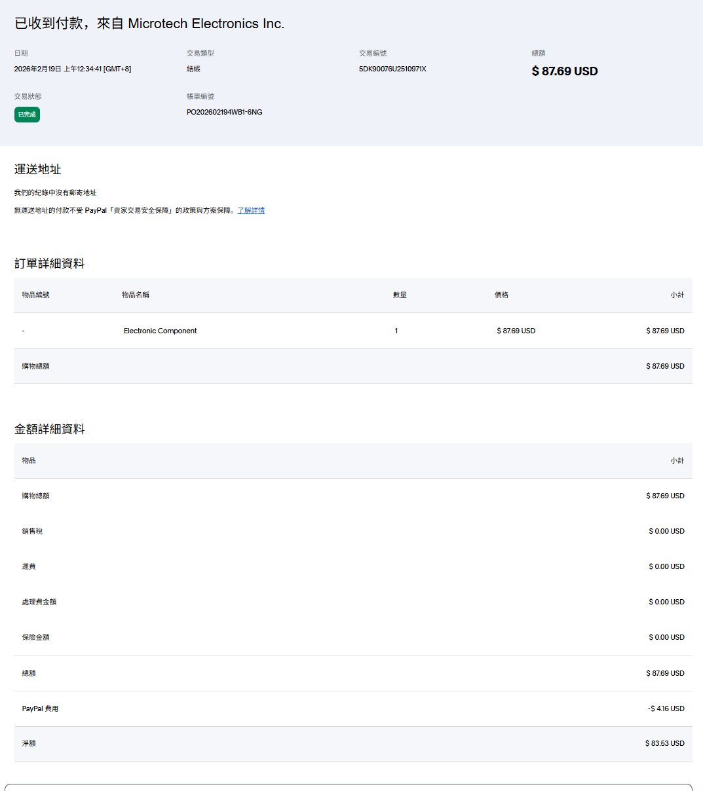The image size is (703, 791).
Task: Click the 物品編號 column header
Action: pos(35,295)
